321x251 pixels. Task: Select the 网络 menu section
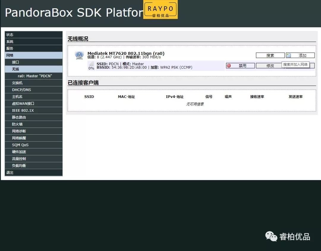(x=34, y=55)
